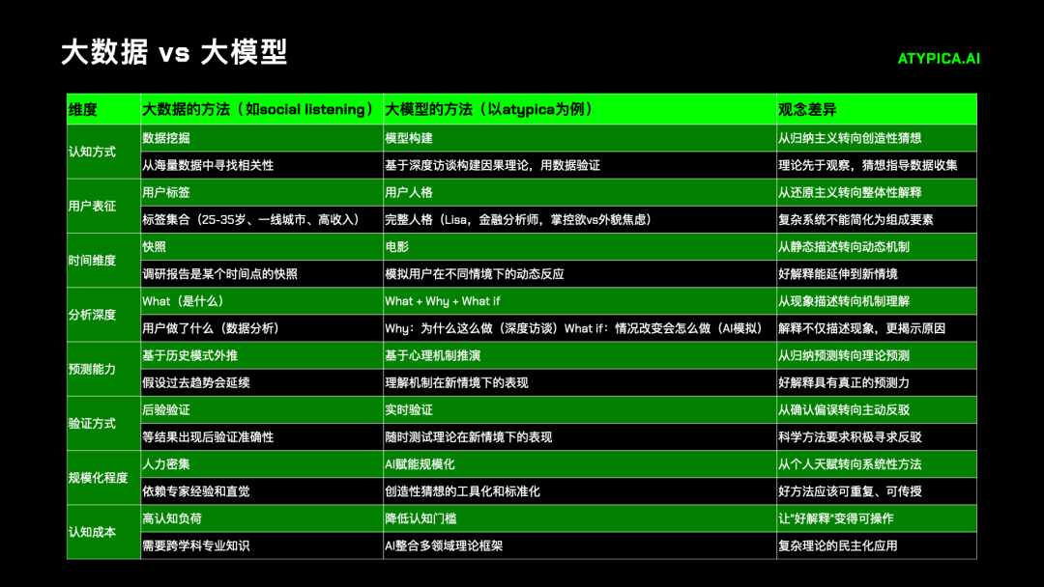
Task: Click the 认知成本 row label
Action: (x=103, y=532)
